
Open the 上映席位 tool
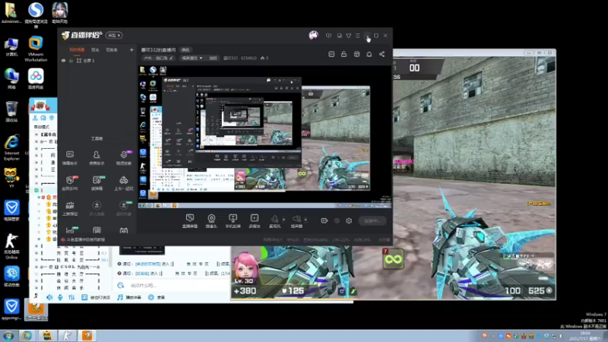pyautogui.click(x=70, y=208)
